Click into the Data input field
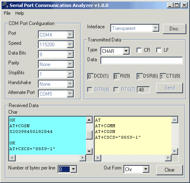 141,60
